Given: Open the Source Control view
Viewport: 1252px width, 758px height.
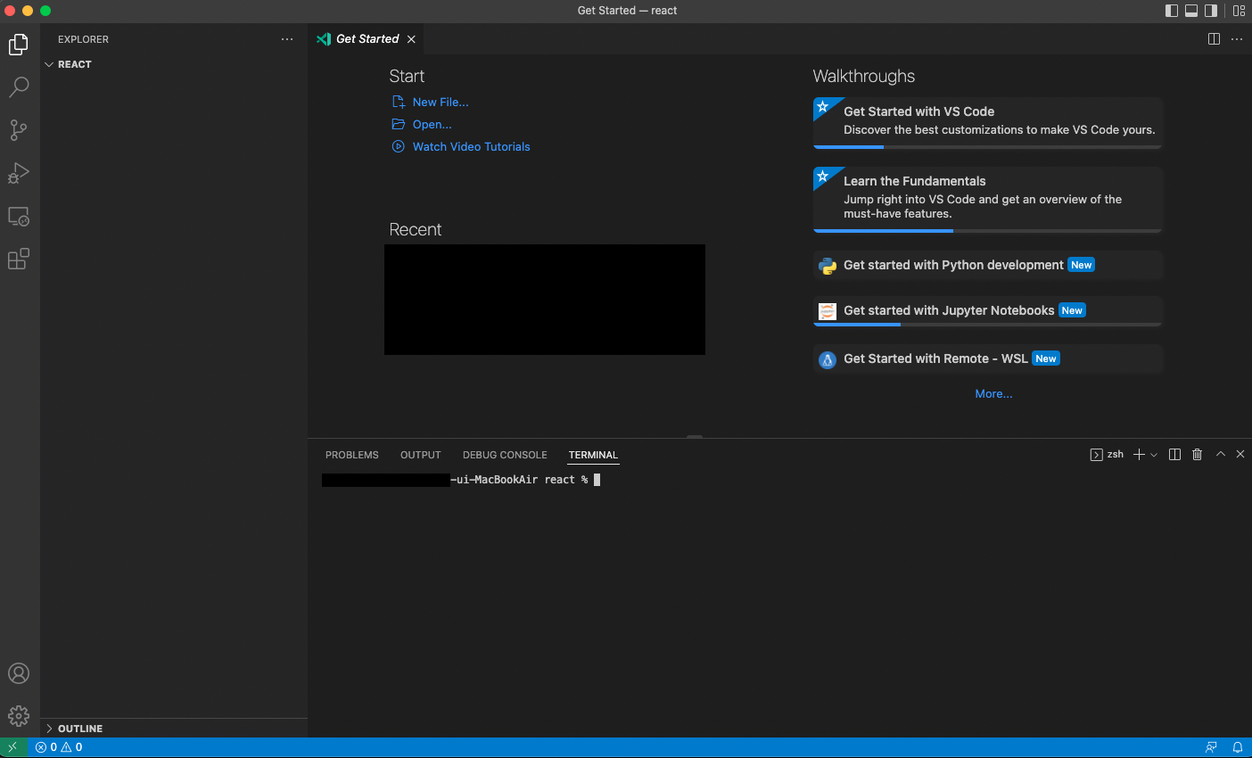Looking at the screenshot, I should pyautogui.click(x=19, y=130).
